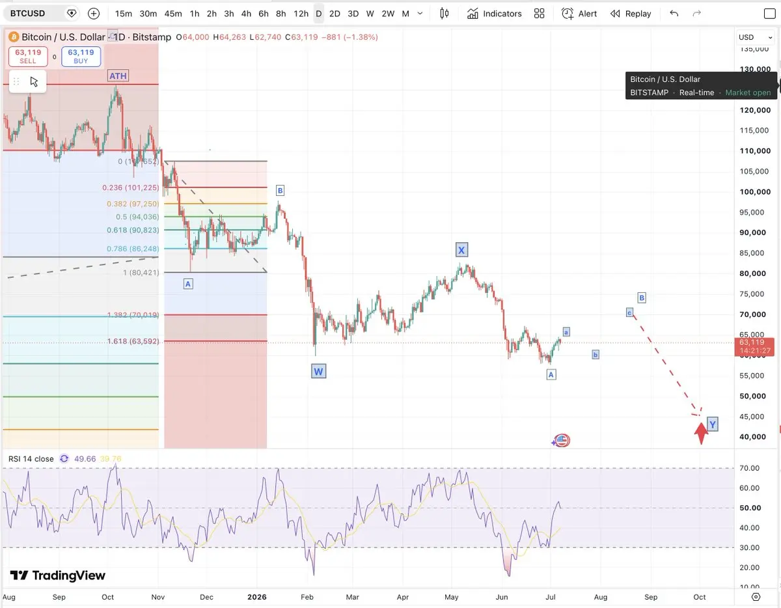Select the 4h timeframe
The width and height of the screenshot is (781, 608).
pyautogui.click(x=246, y=13)
